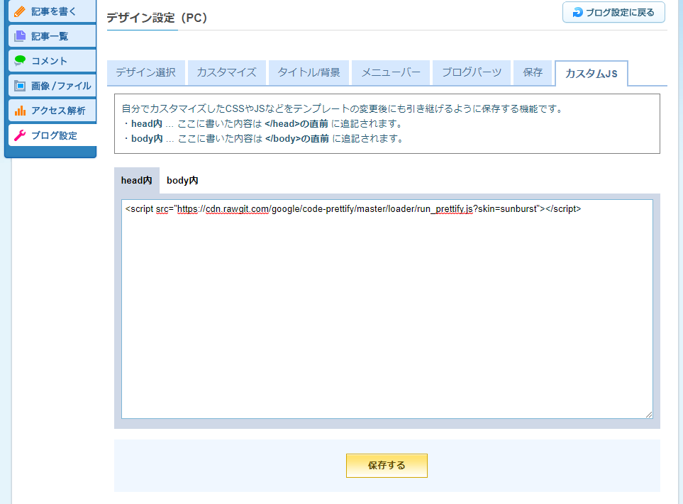Open the 保存 tab
Image resolution: width=683 pixels, height=504 pixels.
(533, 73)
